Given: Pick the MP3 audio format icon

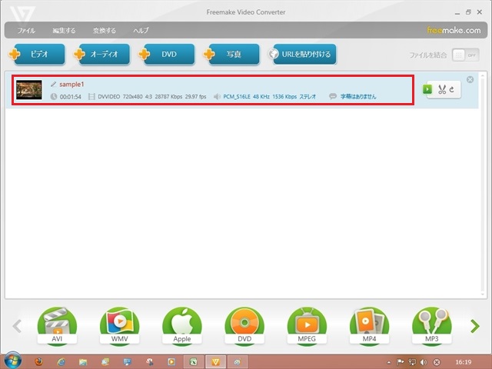Looking at the screenshot, I should click(x=431, y=325).
